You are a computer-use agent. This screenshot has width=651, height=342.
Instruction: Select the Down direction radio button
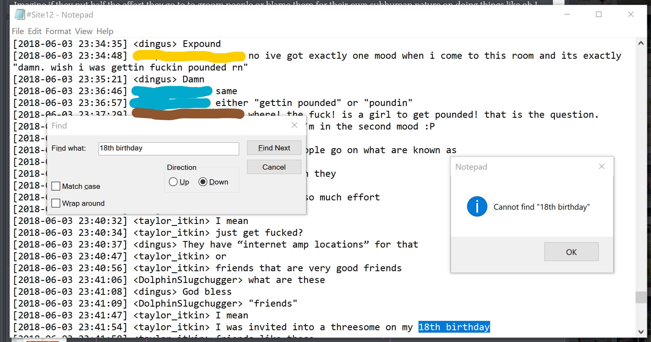point(203,182)
